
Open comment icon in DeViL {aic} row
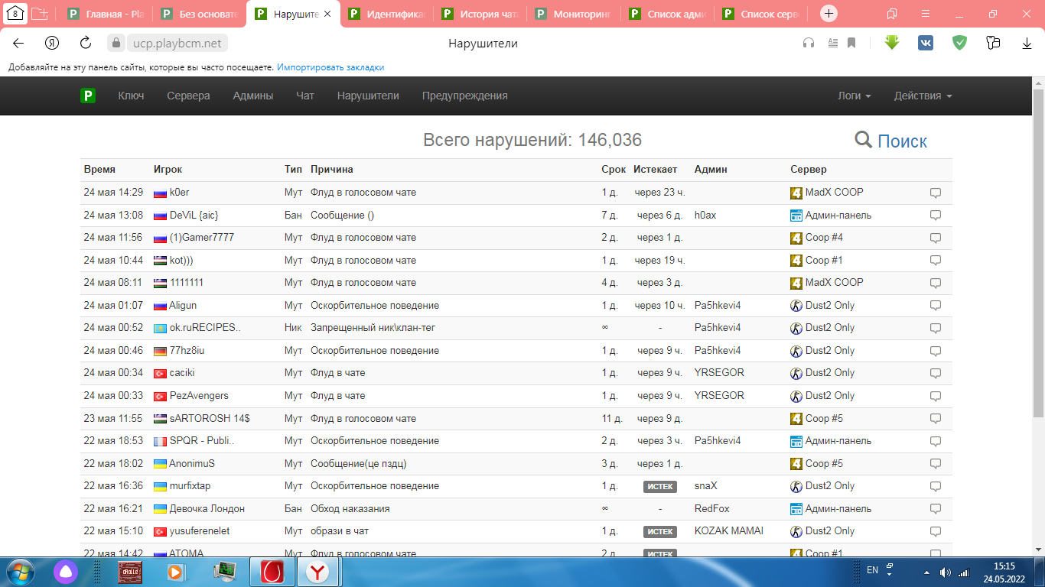click(x=935, y=216)
